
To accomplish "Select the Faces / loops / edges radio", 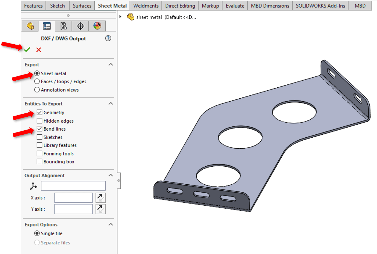I will [x=37, y=81].
